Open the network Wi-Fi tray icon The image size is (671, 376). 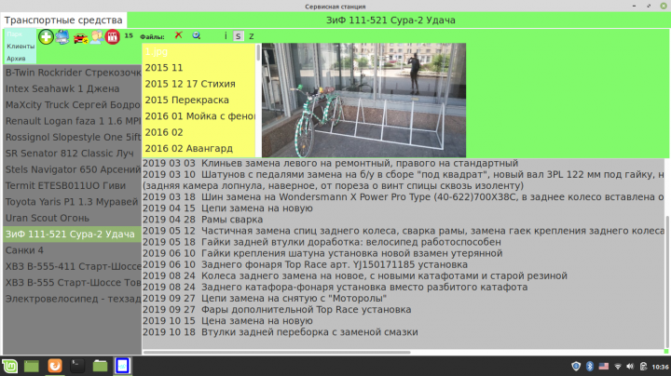click(618, 367)
